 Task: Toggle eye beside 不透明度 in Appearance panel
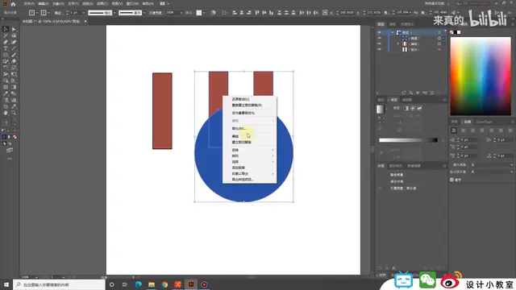380,188
